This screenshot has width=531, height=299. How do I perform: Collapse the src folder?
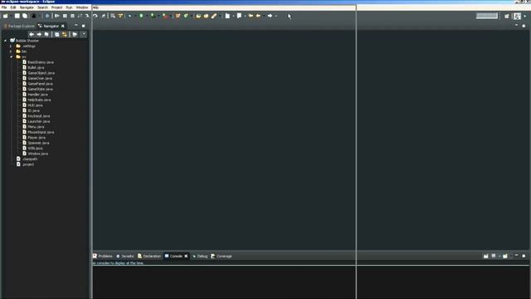click(x=11, y=57)
